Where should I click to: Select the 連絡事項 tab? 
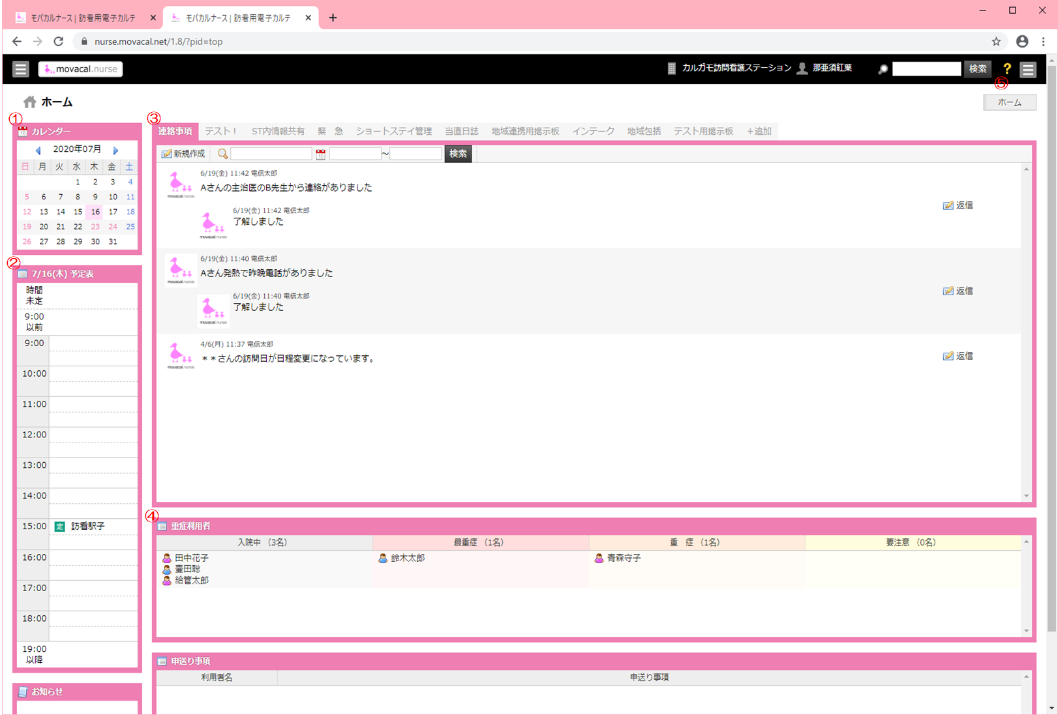175,131
